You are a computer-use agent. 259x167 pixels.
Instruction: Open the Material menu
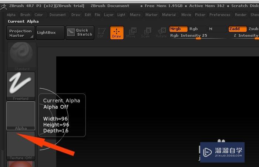[x=169, y=15]
